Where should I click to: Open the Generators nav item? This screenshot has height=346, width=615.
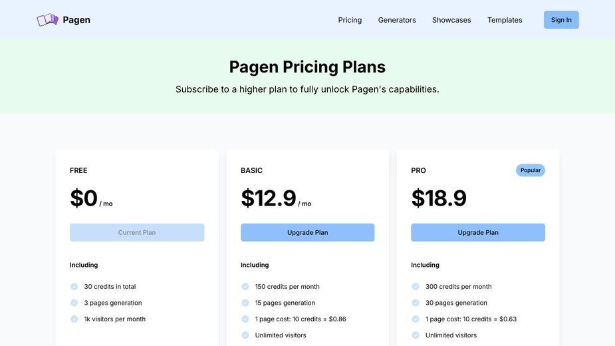pyautogui.click(x=397, y=20)
